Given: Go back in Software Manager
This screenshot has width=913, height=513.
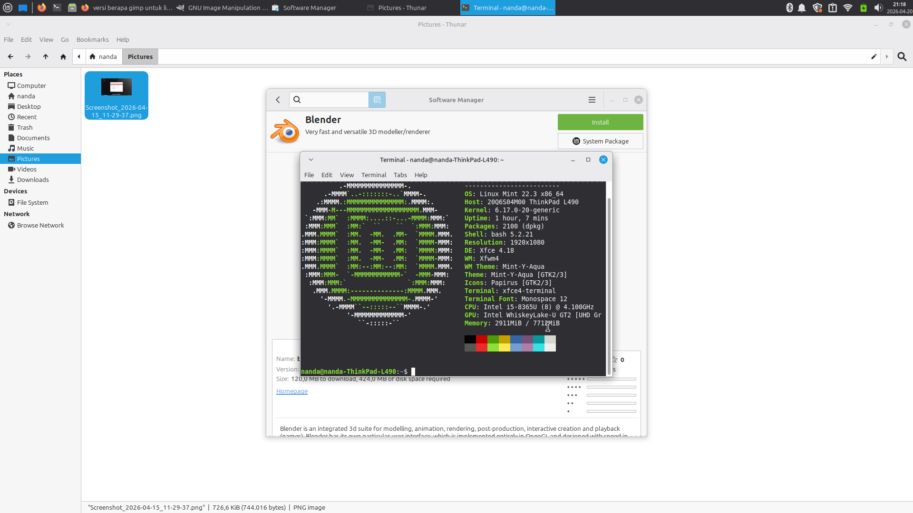Looking at the screenshot, I should coord(278,100).
